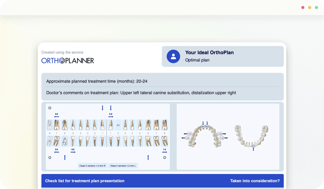
Task: Click the lower arch 0.5 value label
Action: (253, 146)
